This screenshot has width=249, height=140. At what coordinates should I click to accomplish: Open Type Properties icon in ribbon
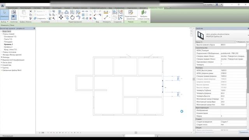coord(14,12)
